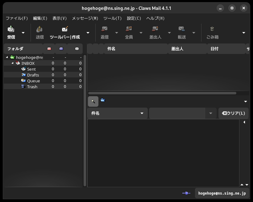Collapse the INBOX folder node
The height and width of the screenshot is (202, 253).
click(12, 63)
